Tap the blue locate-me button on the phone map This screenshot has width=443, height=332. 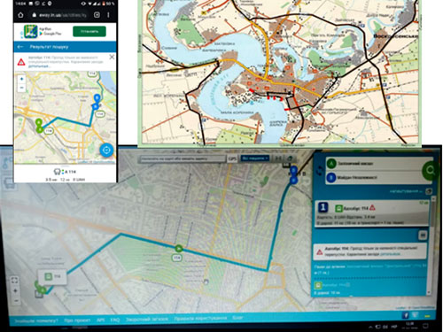106,150
